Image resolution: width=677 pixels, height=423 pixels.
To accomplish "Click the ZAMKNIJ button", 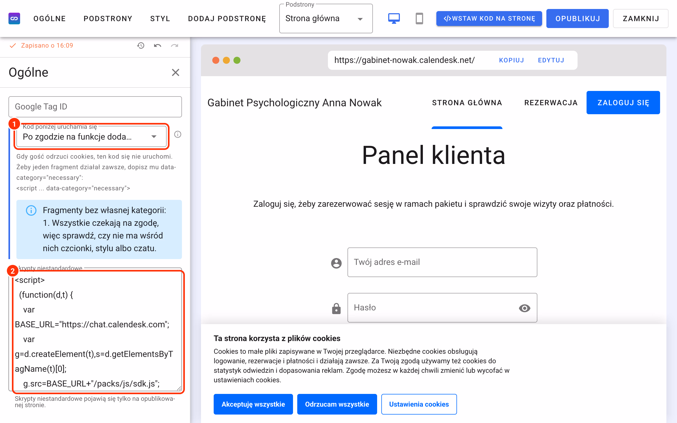I will [x=641, y=19].
